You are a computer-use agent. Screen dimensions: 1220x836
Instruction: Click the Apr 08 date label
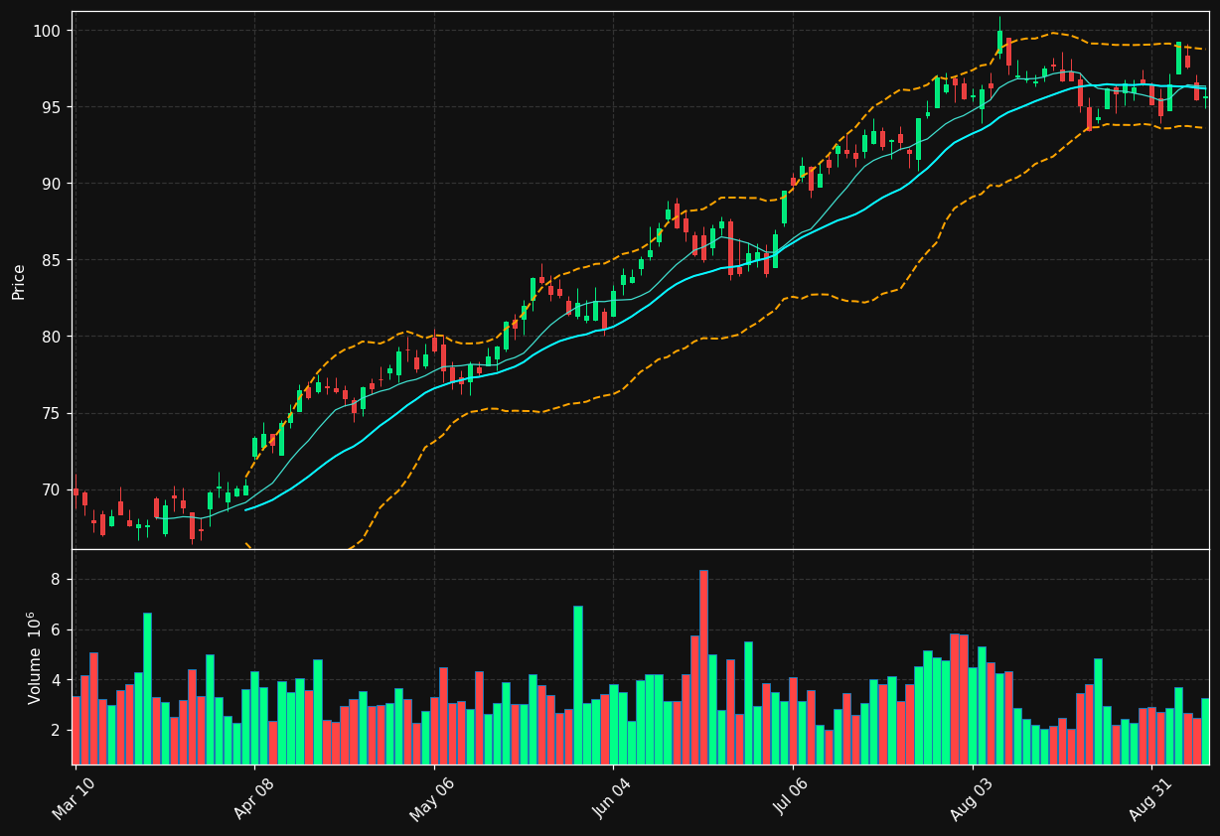tap(253, 799)
